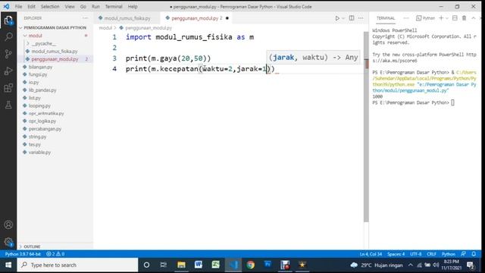
Task: Open the Source Control view
Action: pos(8,54)
